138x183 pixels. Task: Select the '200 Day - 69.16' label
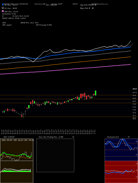[11, 12]
